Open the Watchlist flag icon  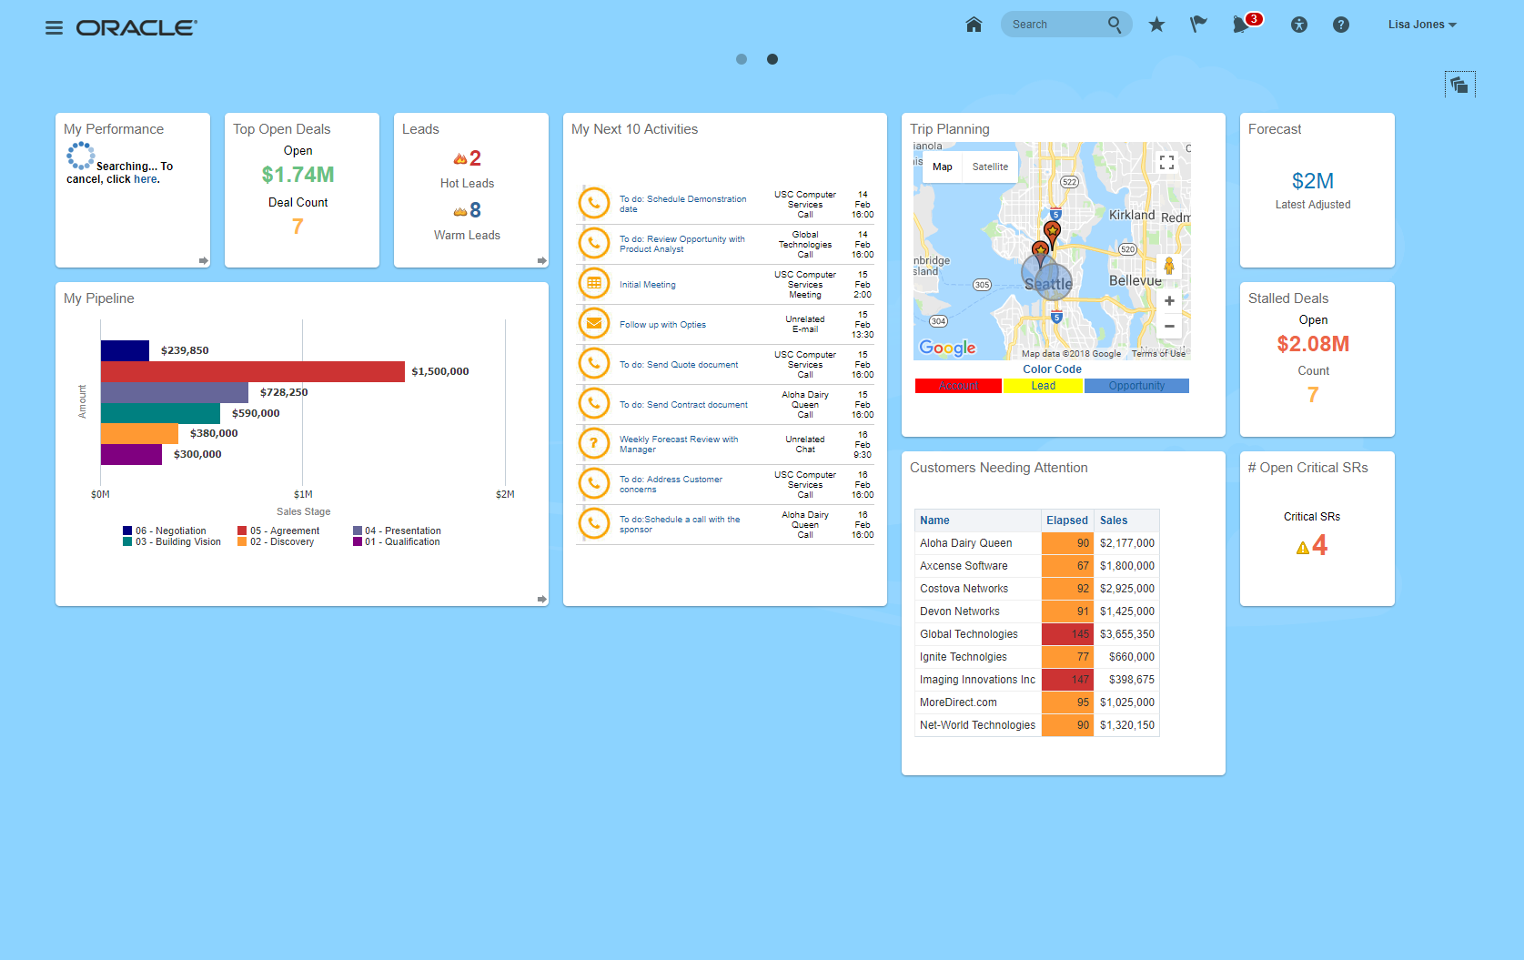point(1198,25)
